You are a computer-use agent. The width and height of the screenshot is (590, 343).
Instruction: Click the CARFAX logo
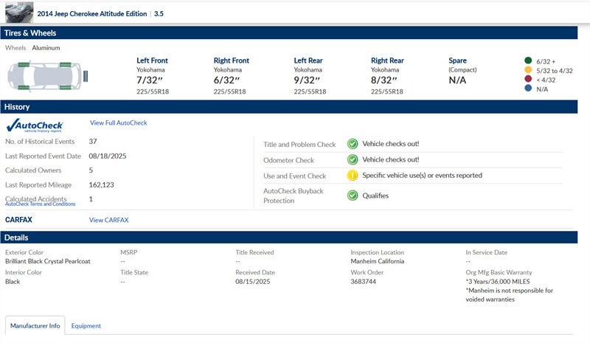click(18, 220)
